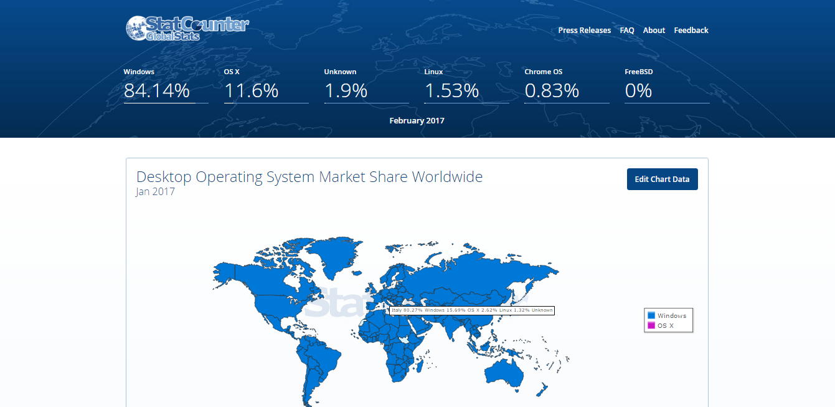Screen dimensions: 835x407
Task: Select the Linux 1.53% stat
Action: coord(466,85)
